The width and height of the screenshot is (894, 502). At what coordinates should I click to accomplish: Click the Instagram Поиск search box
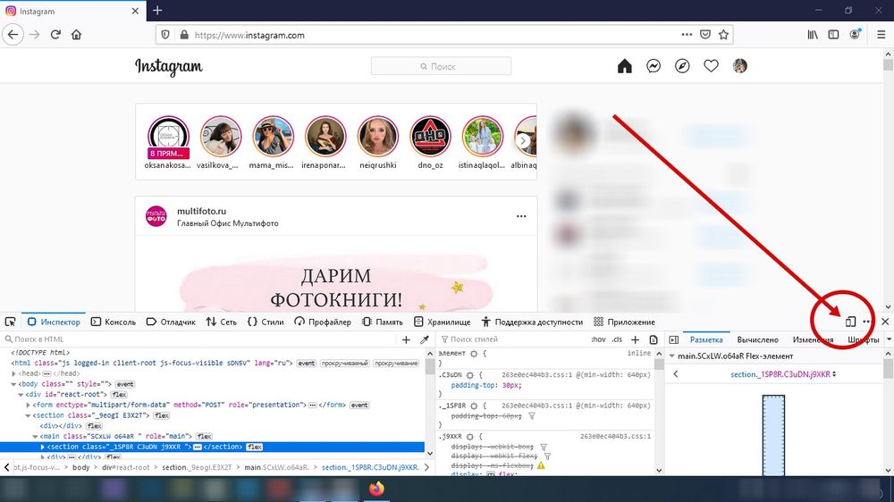click(441, 66)
